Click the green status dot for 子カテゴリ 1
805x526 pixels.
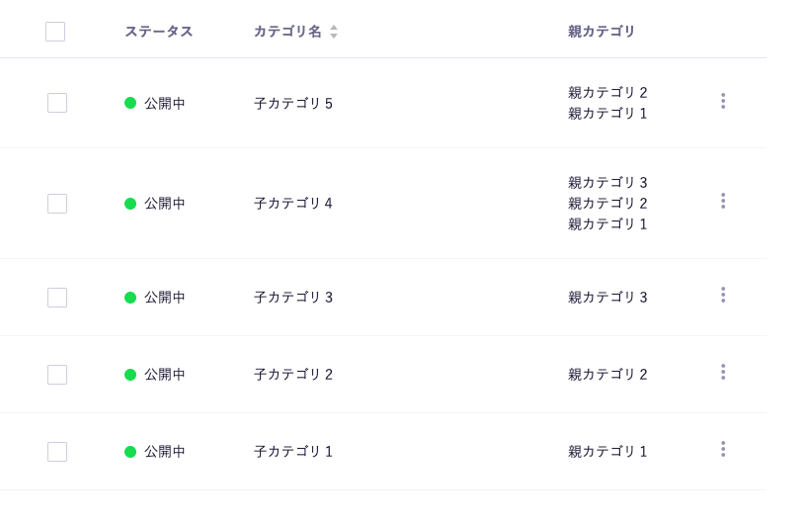pos(130,452)
